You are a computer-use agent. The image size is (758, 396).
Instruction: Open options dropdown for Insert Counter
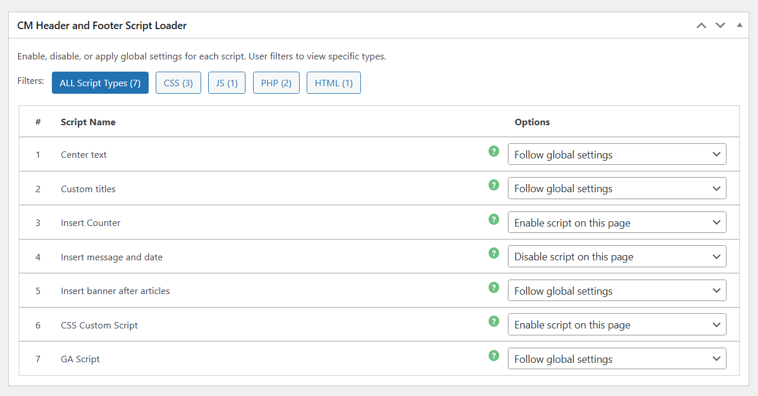[617, 222]
